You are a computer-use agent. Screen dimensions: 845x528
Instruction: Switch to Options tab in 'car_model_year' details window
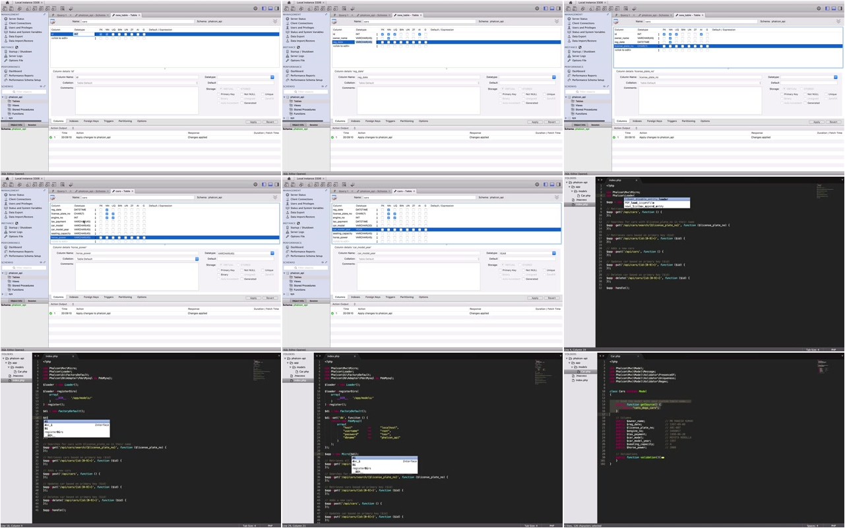click(423, 297)
